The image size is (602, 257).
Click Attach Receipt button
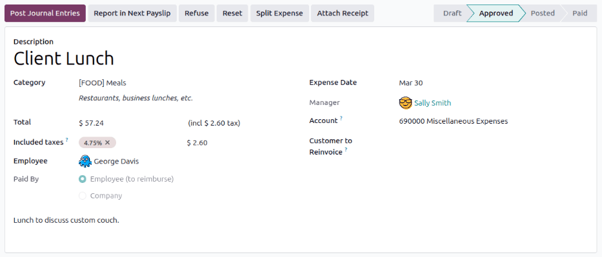[x=343, y=13]
